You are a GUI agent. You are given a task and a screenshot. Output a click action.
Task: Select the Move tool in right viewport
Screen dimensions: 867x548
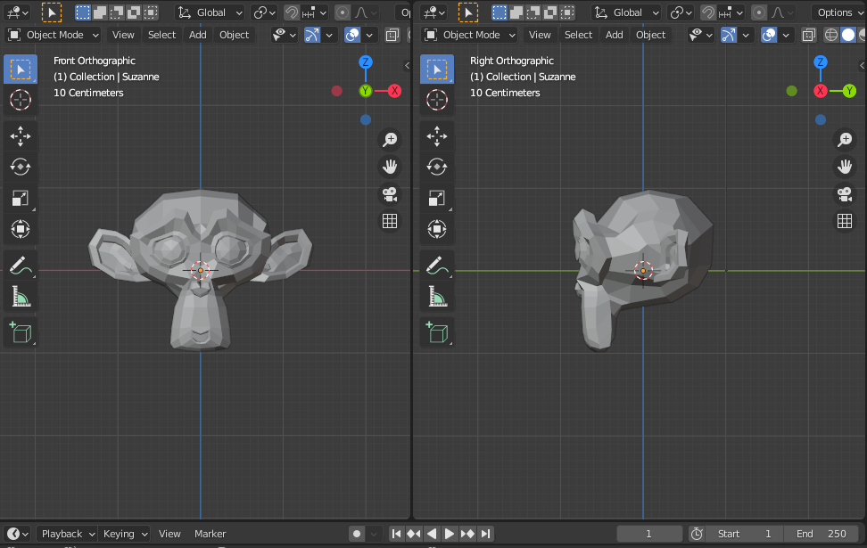coord(437,136)
